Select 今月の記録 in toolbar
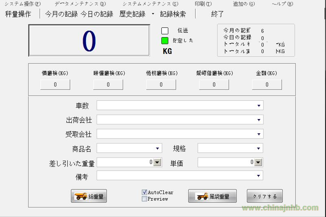The width and height of the screenshot is (326, 217). [x=61, y=14]
